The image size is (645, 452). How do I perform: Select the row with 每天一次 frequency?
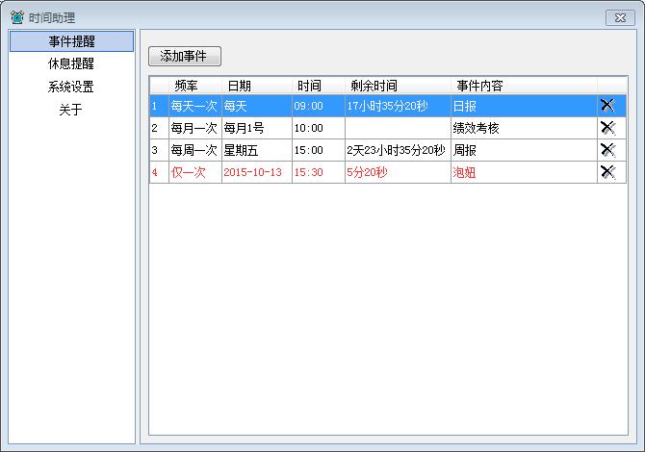pyautogui.click(x=193, y=106)
